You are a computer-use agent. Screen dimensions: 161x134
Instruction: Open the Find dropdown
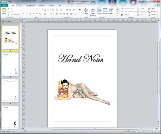pyautogui.click(x=155, y=9)
